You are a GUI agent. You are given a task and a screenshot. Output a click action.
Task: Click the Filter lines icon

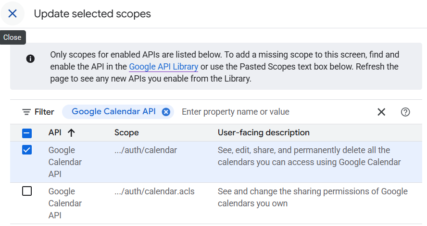[26, 112]
